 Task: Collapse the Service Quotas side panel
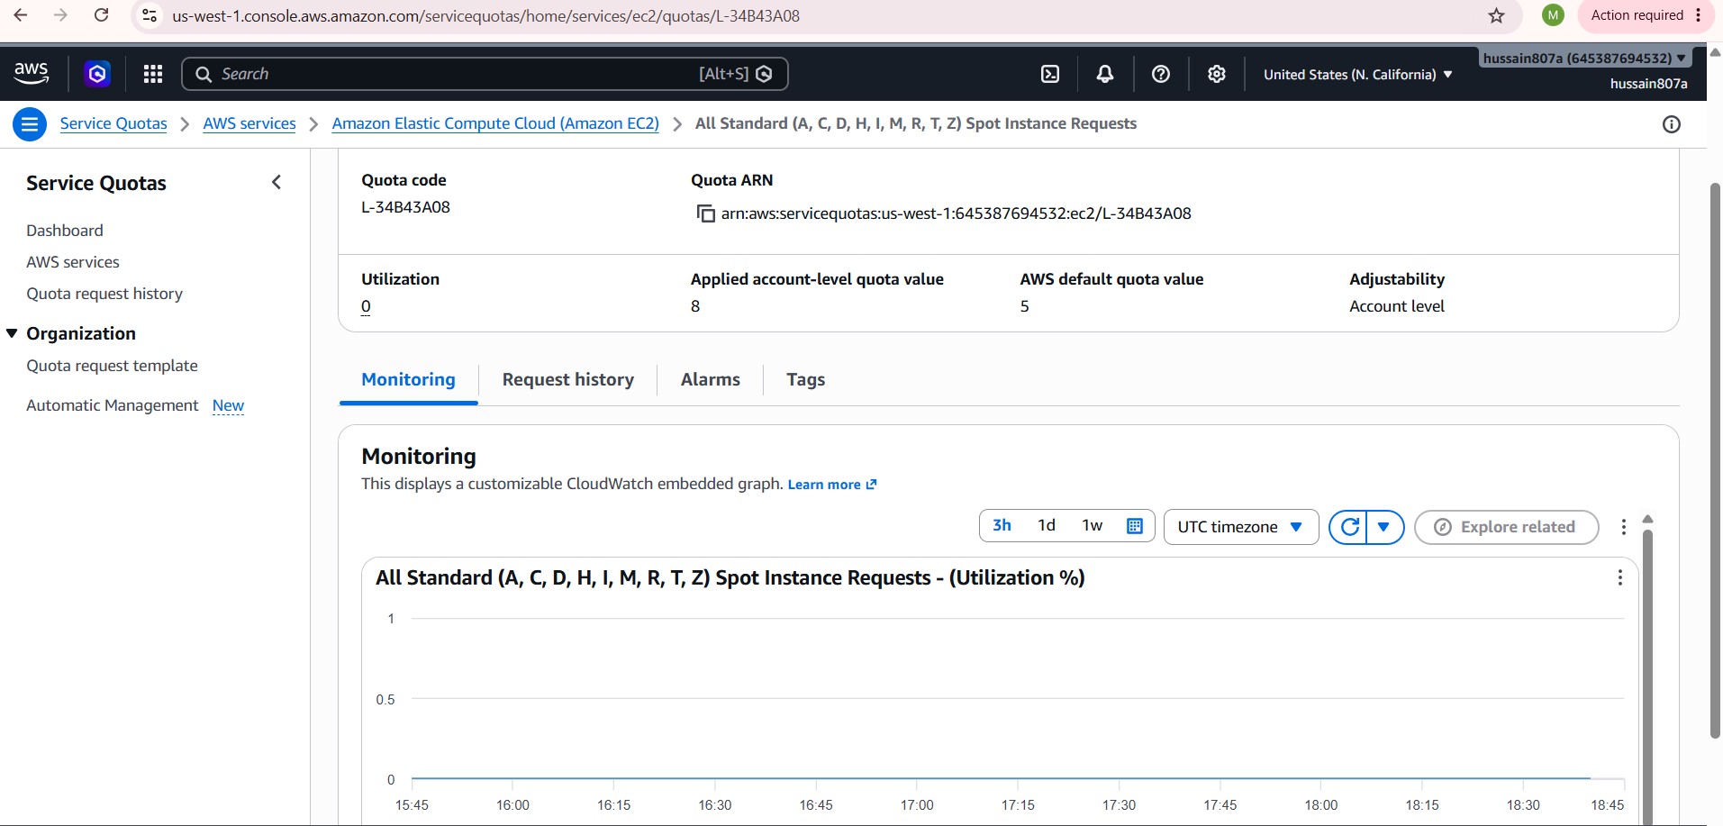(x=277, y=182)
